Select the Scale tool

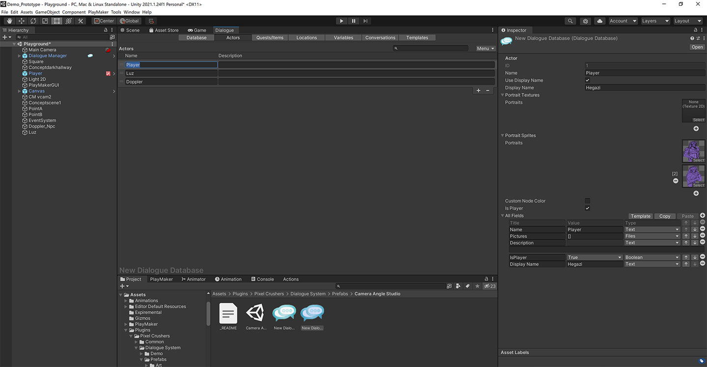(45, 21)
